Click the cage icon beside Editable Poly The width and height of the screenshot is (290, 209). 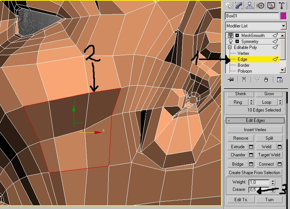(x=275, y=47)
